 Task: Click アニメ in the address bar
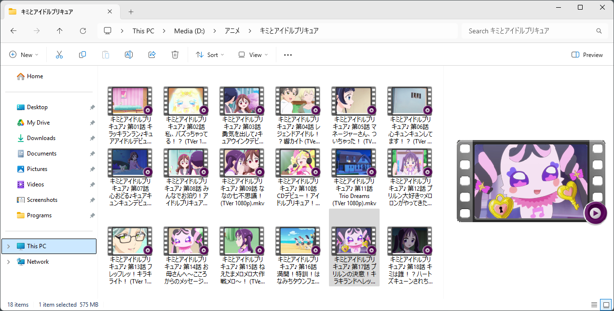click(x=232, y=31)
